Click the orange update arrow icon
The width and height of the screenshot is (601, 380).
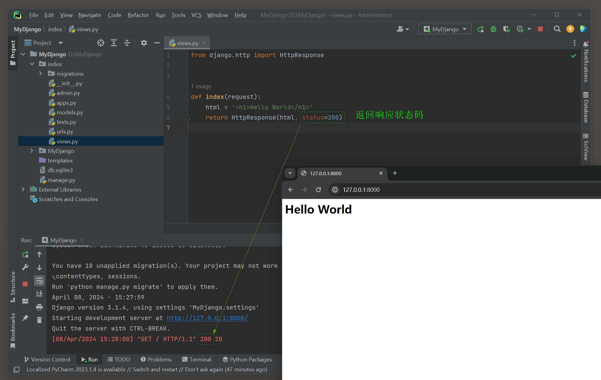pos(570,29)
